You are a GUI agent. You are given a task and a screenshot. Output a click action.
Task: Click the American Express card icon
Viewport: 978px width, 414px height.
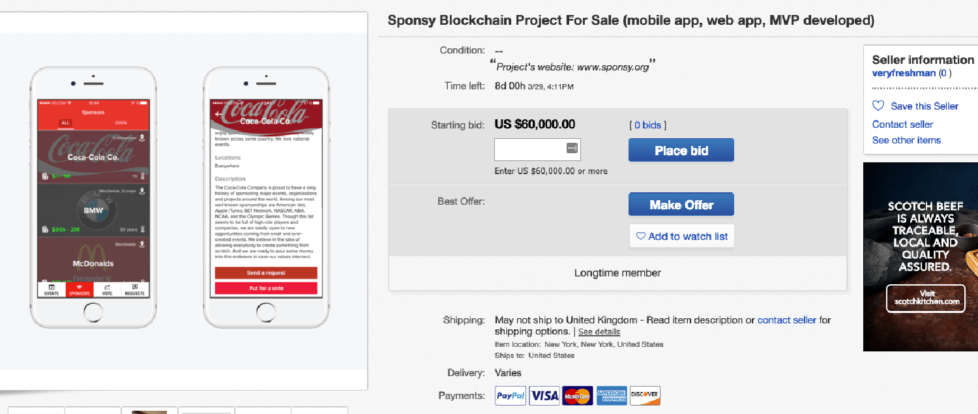612,395
